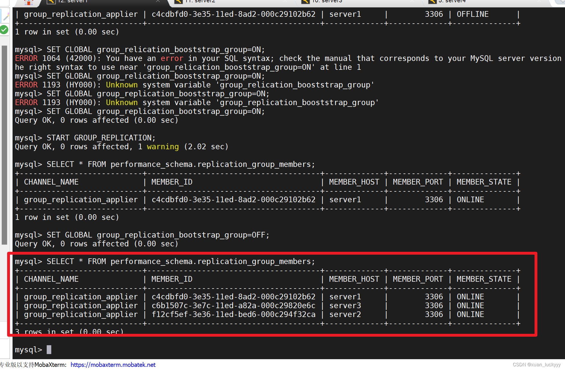Click the green checkmark sidebar icon
565x370 pixels.
coord(4,30)
